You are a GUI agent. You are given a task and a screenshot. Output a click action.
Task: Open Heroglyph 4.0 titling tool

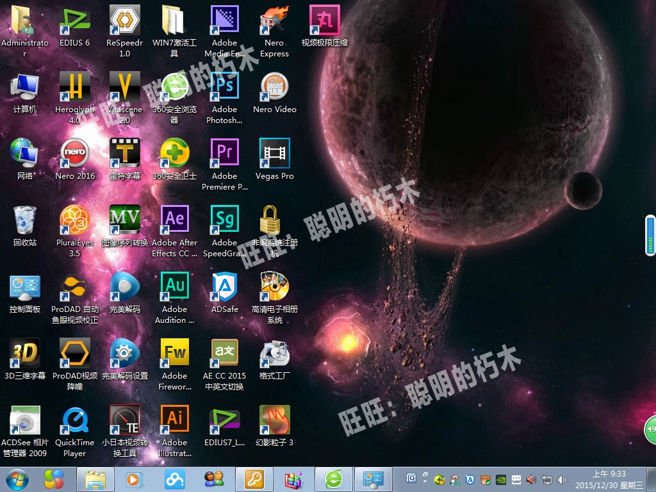(74, 86)
